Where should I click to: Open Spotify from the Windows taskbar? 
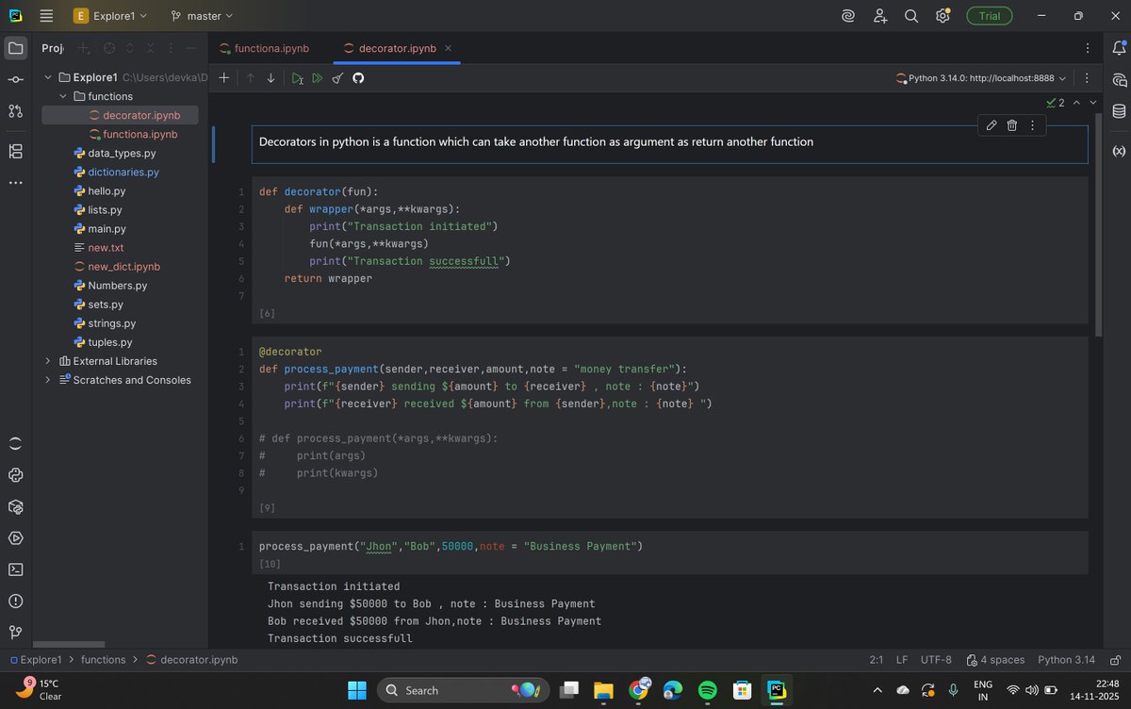pyautogui.click(x=707, y=690)
